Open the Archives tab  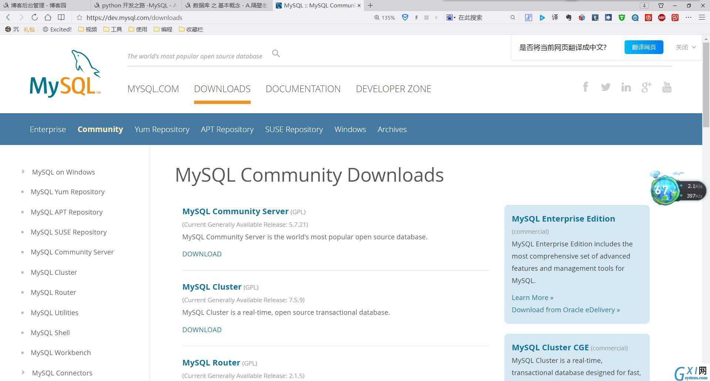(x=392, y=129)
